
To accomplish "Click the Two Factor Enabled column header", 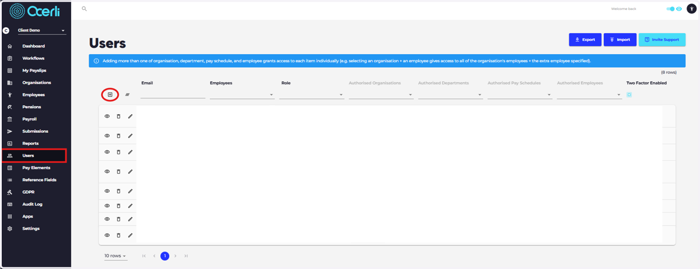I will (646, 83).
